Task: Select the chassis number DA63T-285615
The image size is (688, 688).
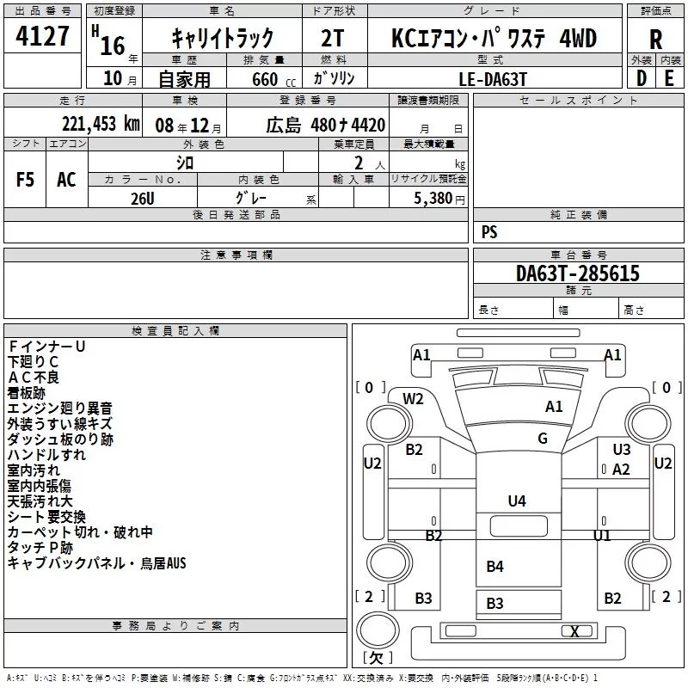Action: point(577,273)
